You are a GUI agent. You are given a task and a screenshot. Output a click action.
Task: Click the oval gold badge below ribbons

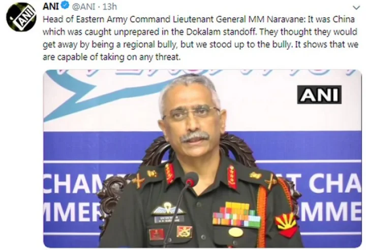(236, 232)
